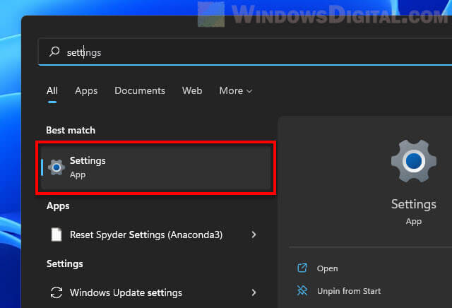Click the file icon beside Reset Spyder Settings
452x308 pixels.
click(56, 235)
